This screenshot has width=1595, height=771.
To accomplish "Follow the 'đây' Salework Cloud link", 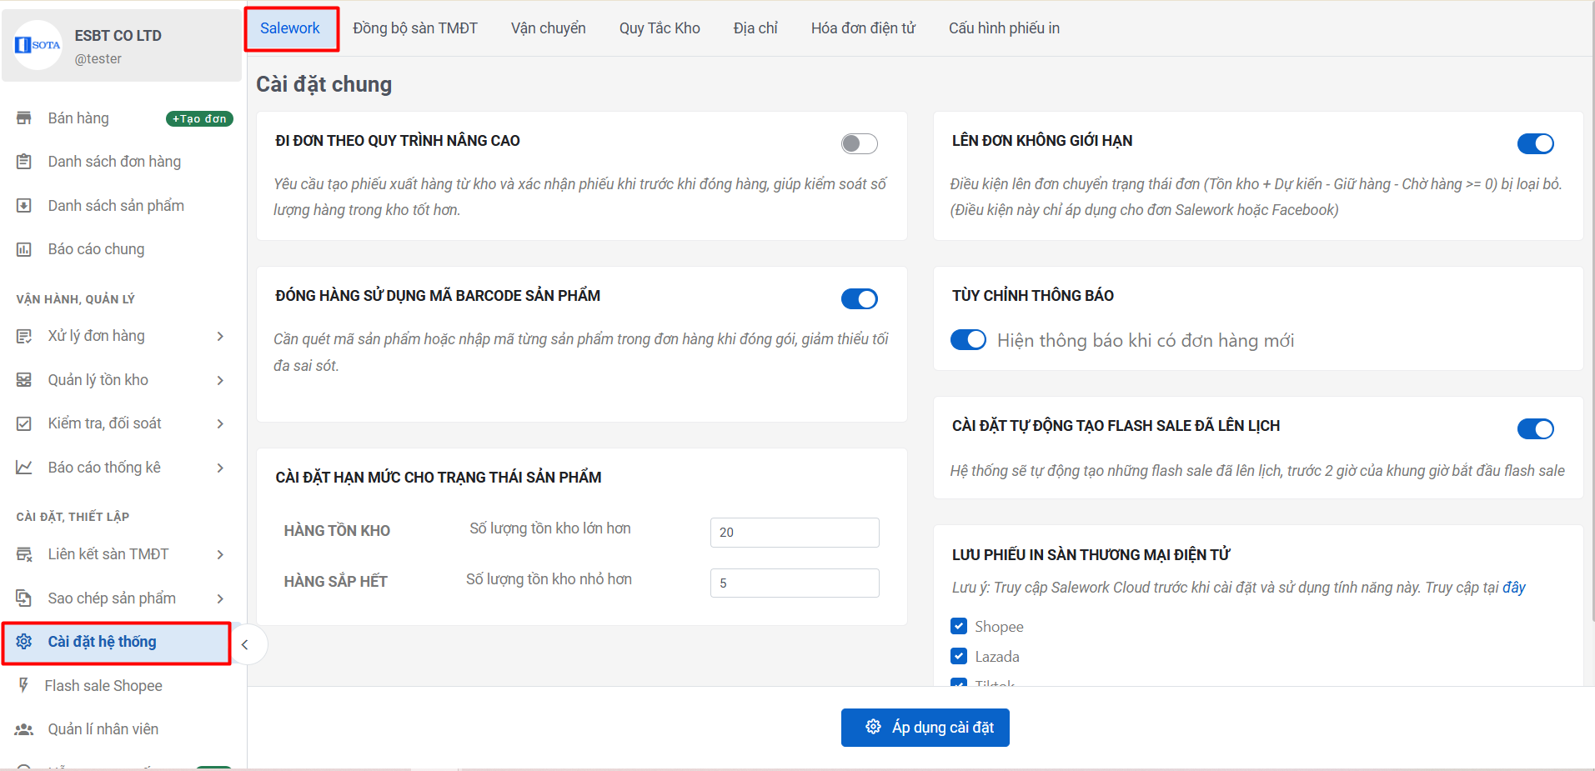I will pos(1513,588).
